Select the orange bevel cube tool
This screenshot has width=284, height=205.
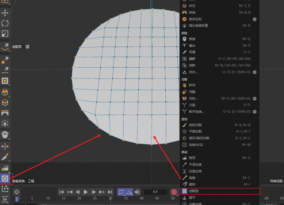pyautogui.click(x=5, y=92)
